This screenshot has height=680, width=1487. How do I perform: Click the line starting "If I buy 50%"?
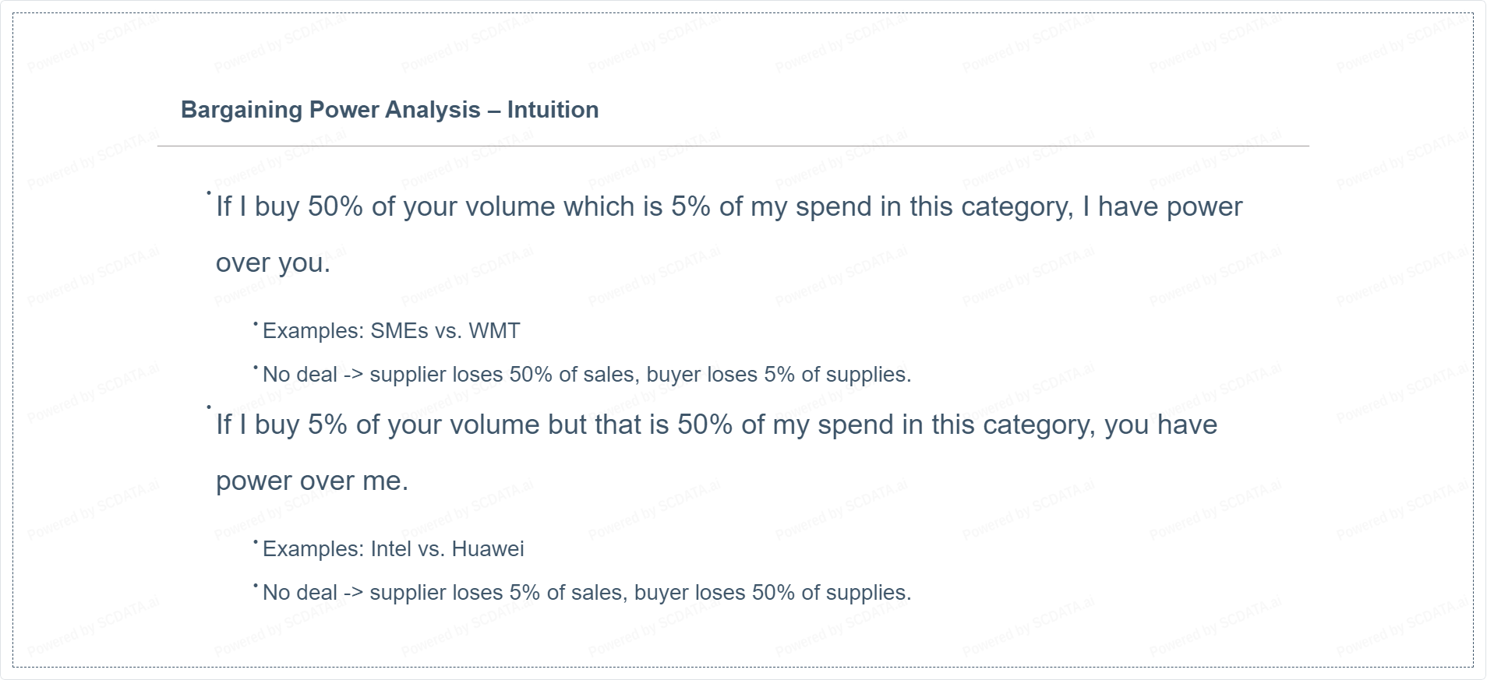tap(729, 206)
